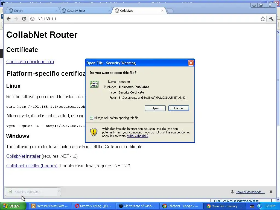The width and height of the screenshot is (280, 210).
Task: Click the penis.crt file name in the dialog
Action: pyautogui.click(x=124, y=82)
